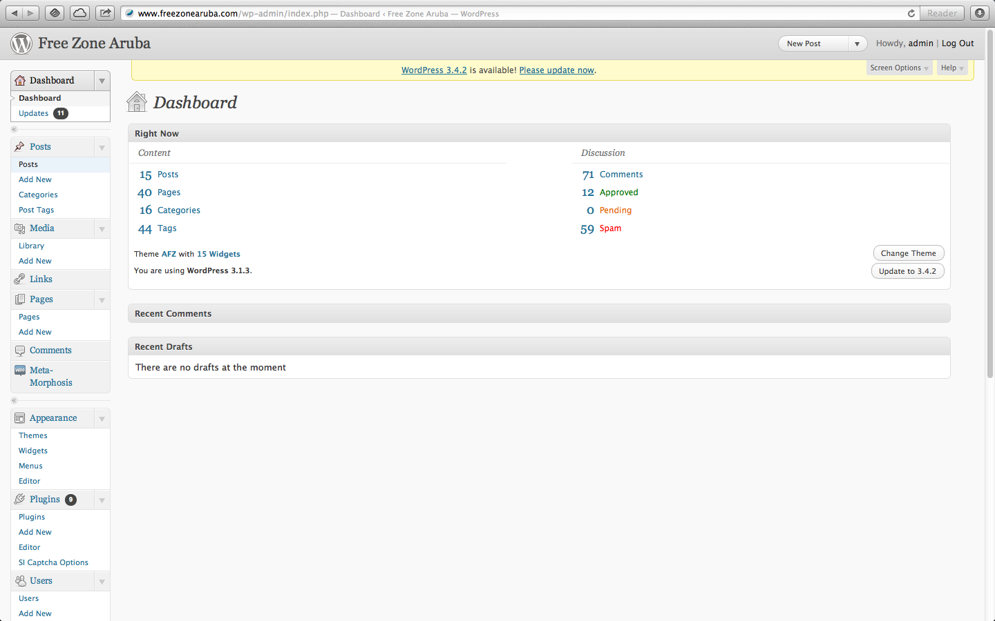Open Media Library
This screenshot has width=995, height=621.
31,246
